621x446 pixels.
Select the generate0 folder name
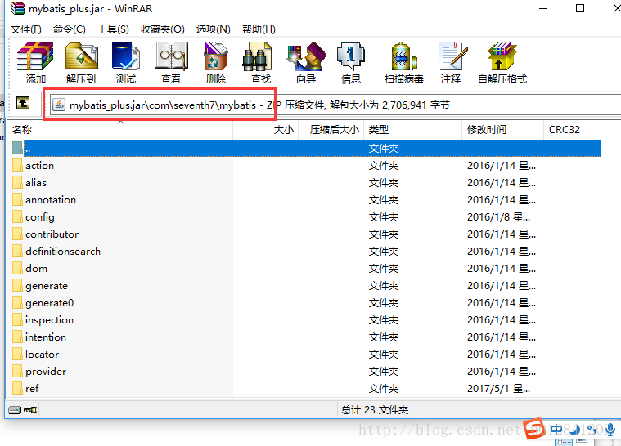point(50,303)
